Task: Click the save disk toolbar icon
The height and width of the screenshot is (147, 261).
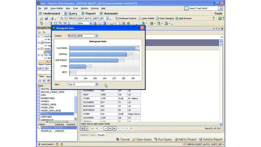Action: coord(46,18)
